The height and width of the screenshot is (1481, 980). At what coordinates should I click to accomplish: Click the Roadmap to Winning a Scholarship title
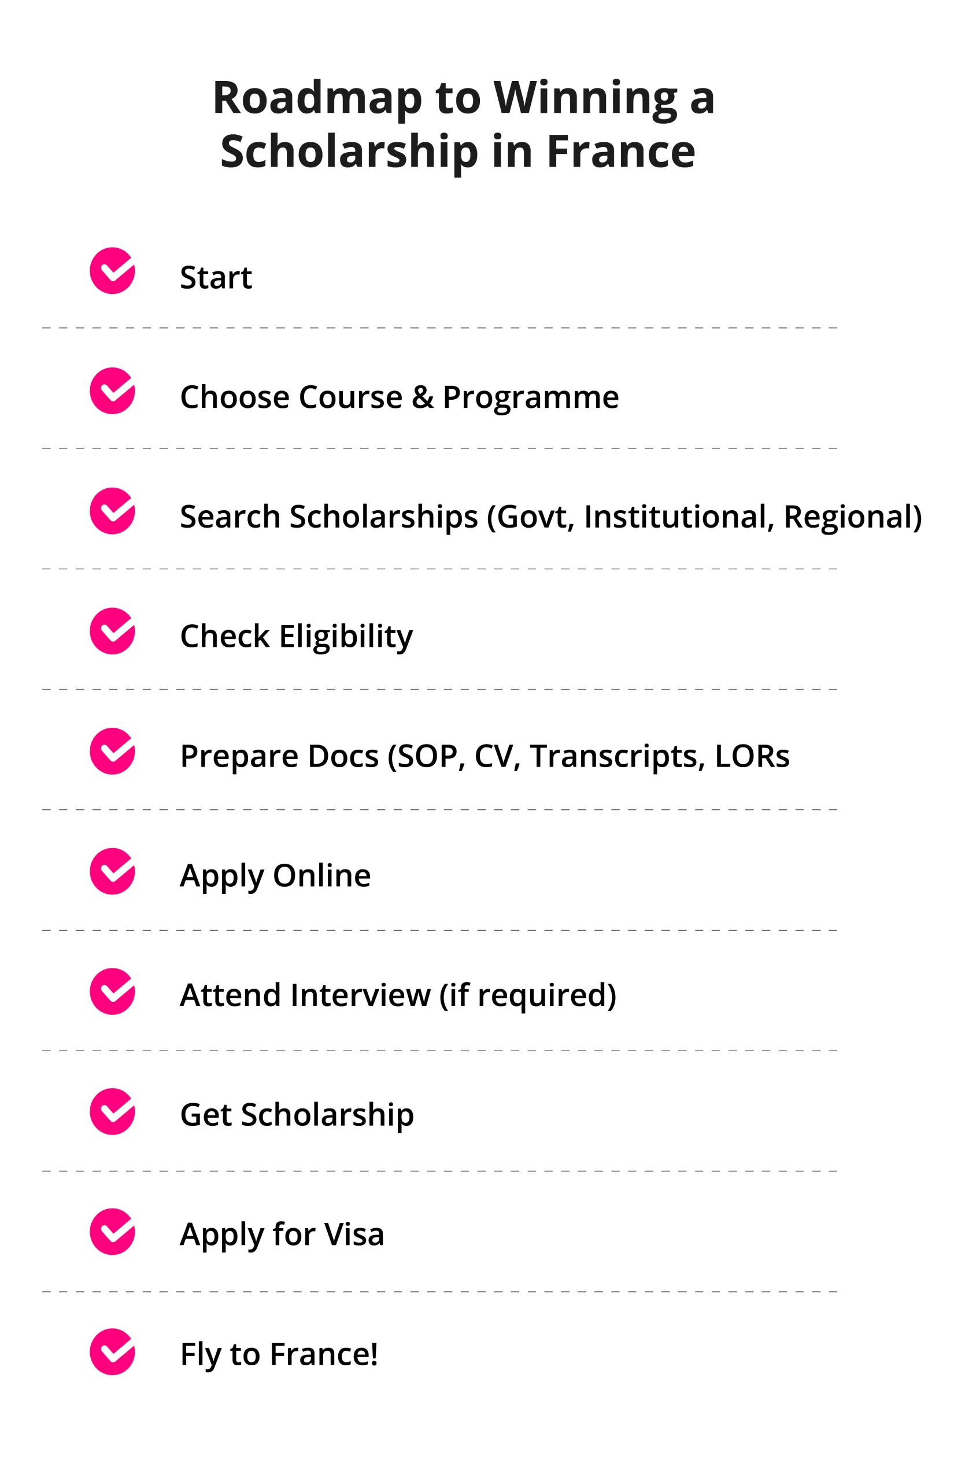[463, 124]
